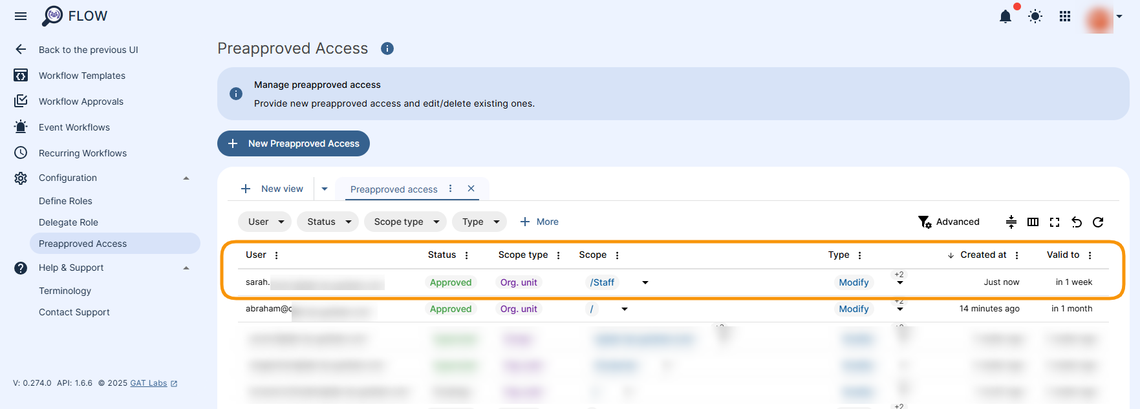Image resolution: width=1140 pixels, height=409 pixels.
Task: Click the New Preapproved Access button
Action: click(x=294, y=143)
